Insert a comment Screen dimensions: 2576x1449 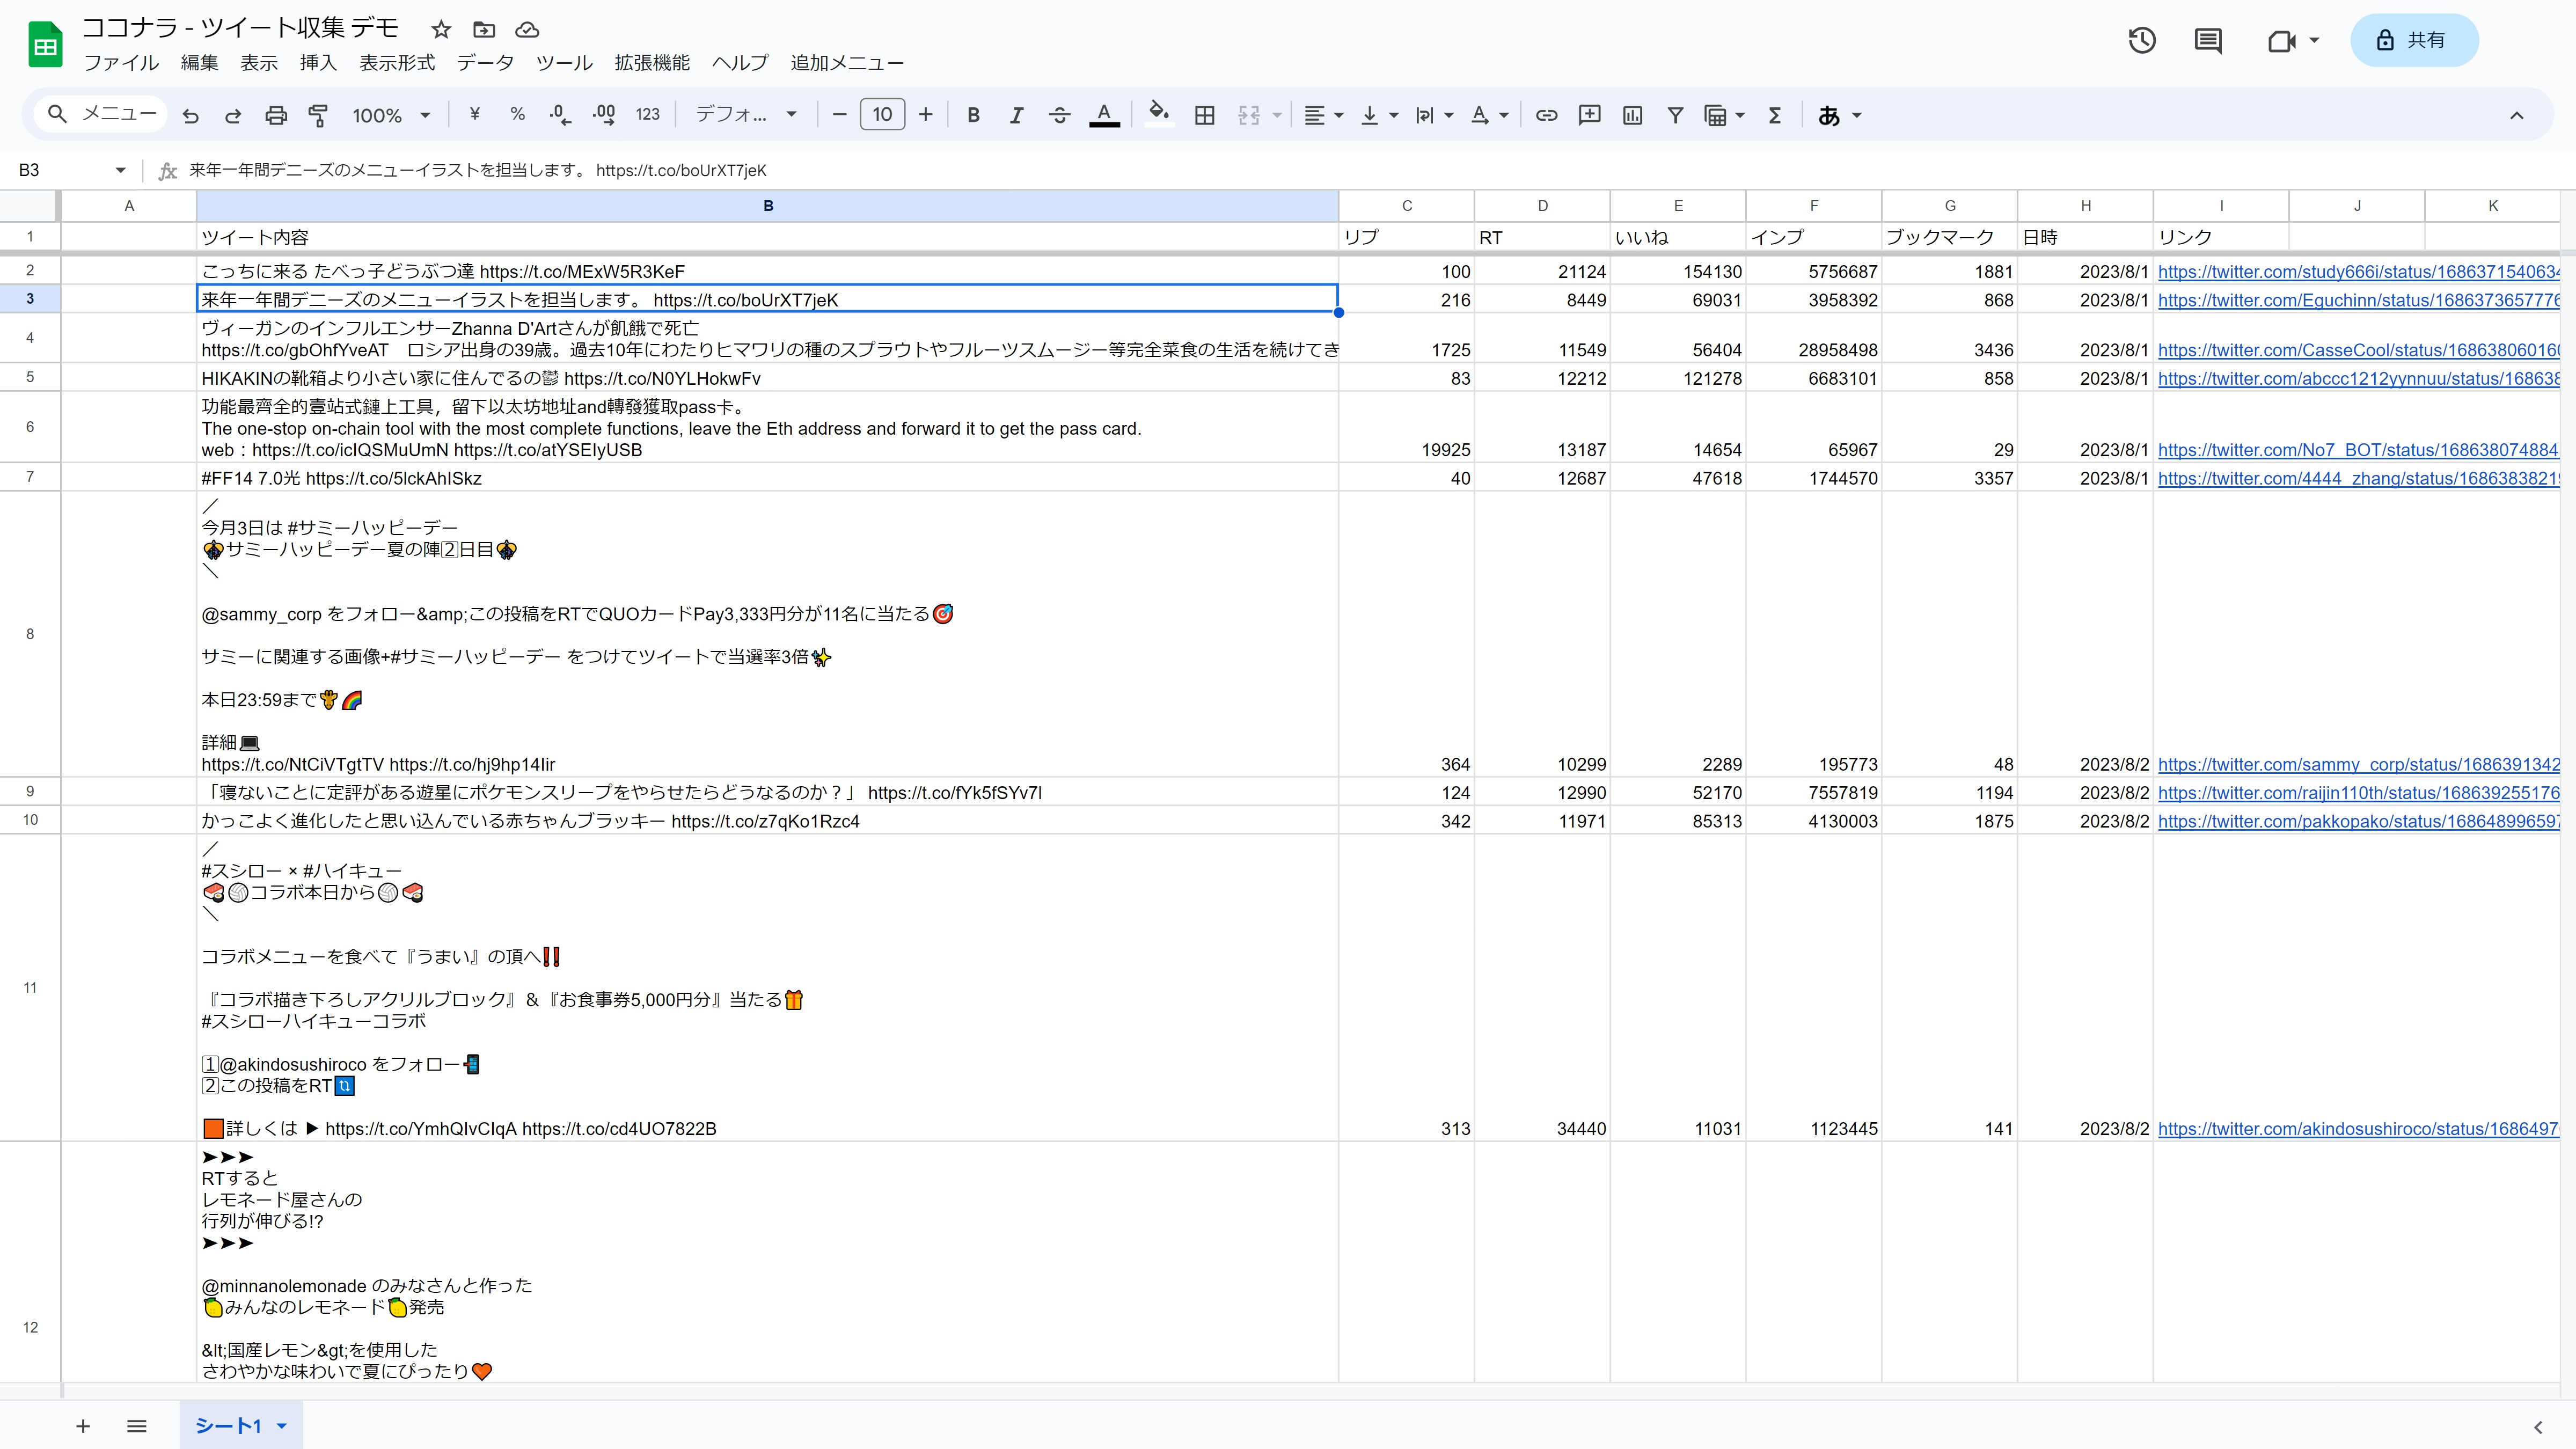pyautogui.click(x=1589, y=115)
